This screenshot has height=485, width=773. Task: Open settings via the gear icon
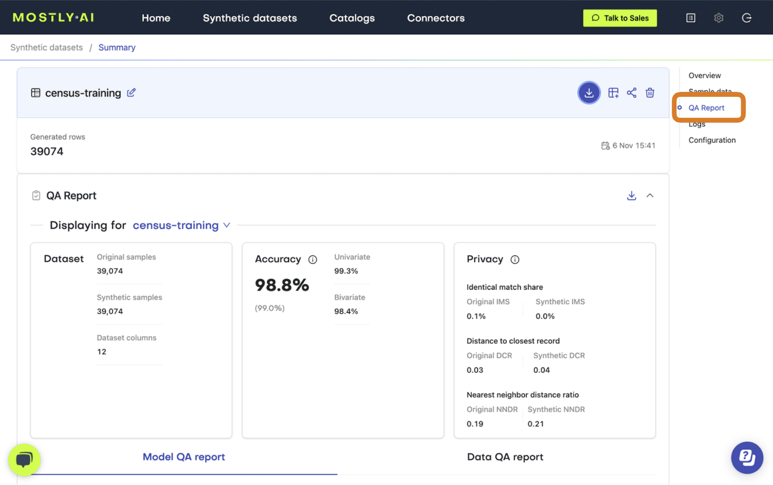(x=718, y=17)
